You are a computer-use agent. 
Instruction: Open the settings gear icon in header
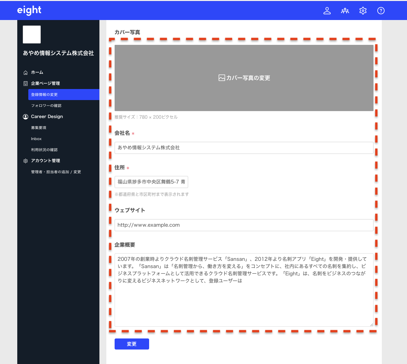(362, 11)
